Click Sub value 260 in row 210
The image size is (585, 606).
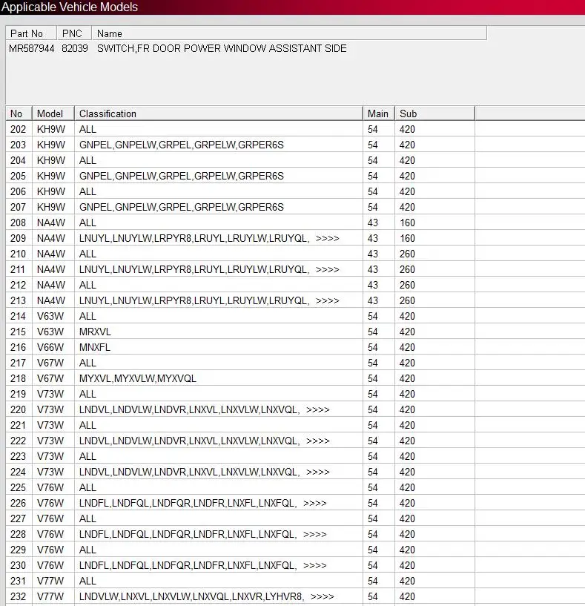coord(407,254)
